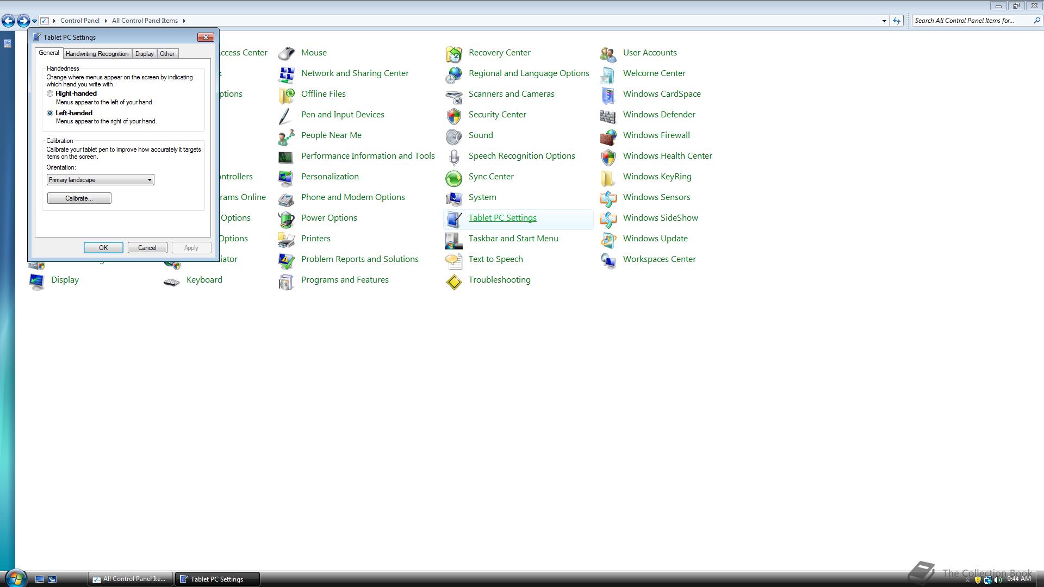
Task: Open the Orientation dropdown
Action: click(100, 180)
